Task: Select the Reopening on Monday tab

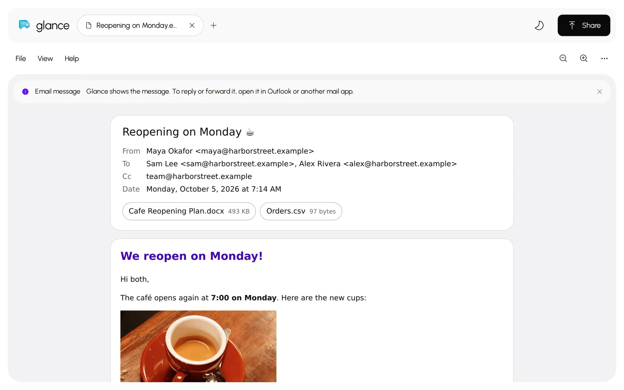Action: point(140,25)
